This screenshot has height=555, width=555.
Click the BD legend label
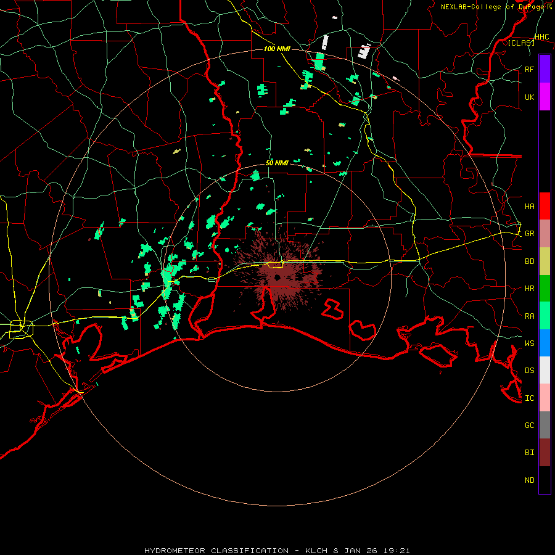pyautogui.click(x=529, y=261)
